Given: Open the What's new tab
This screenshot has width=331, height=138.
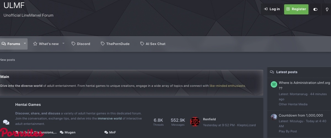Looking at the screenshot, I should click(46, 44).
